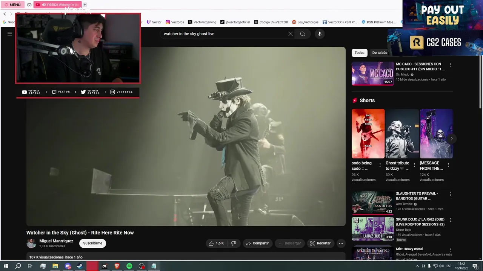Open options for Mix: Heavy metal

click(451, 250)
